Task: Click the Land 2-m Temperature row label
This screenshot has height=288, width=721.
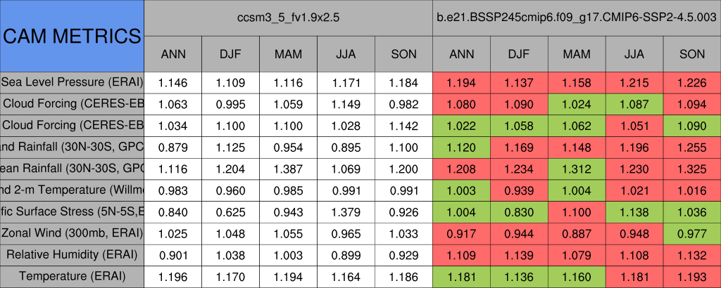Action: pyautogui.click(x=72, y=190)
